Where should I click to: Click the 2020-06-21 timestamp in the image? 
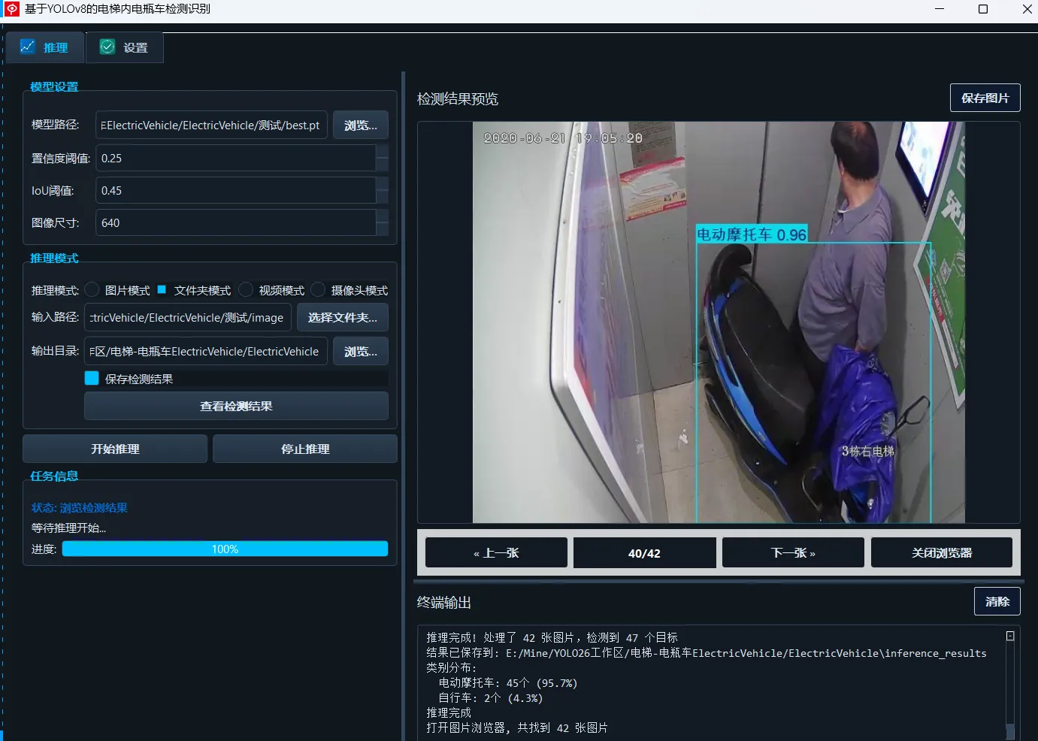tap(563, 138)
